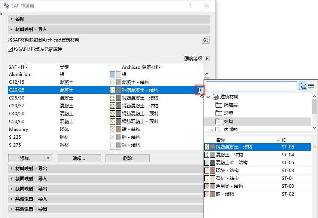Select the C12/15 material row
Image resolution: width=318 pixels, height=218 pixels.
pos(106,82)
